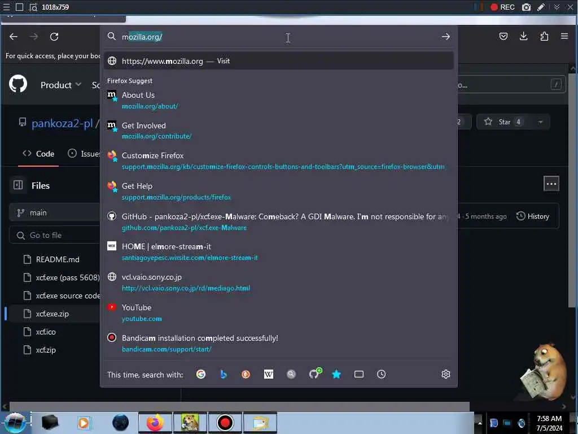Click the REC recording button
578x434 pixels.
[502, 7]
